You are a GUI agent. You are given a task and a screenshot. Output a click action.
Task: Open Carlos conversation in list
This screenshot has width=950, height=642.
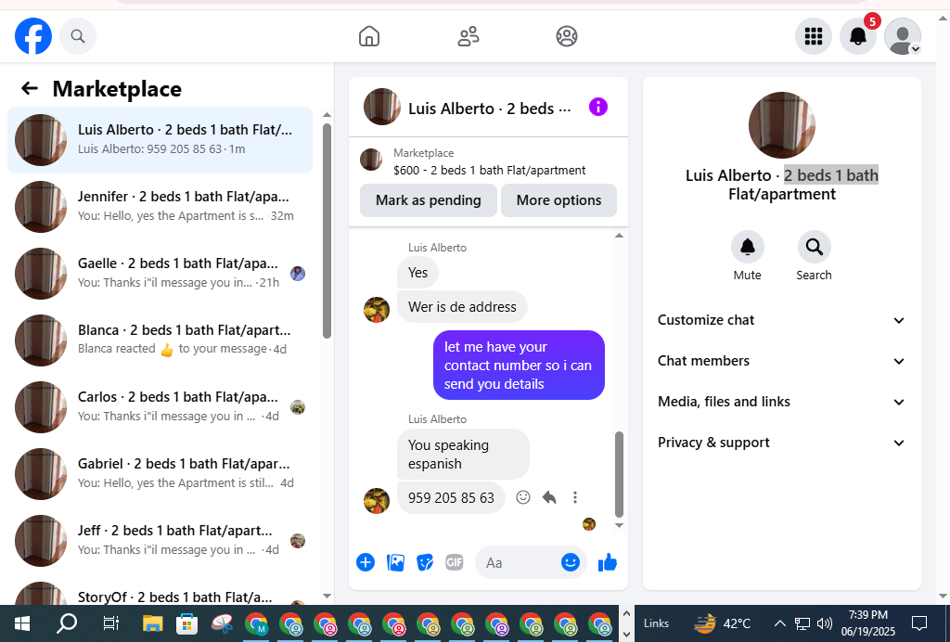point(160,407)
